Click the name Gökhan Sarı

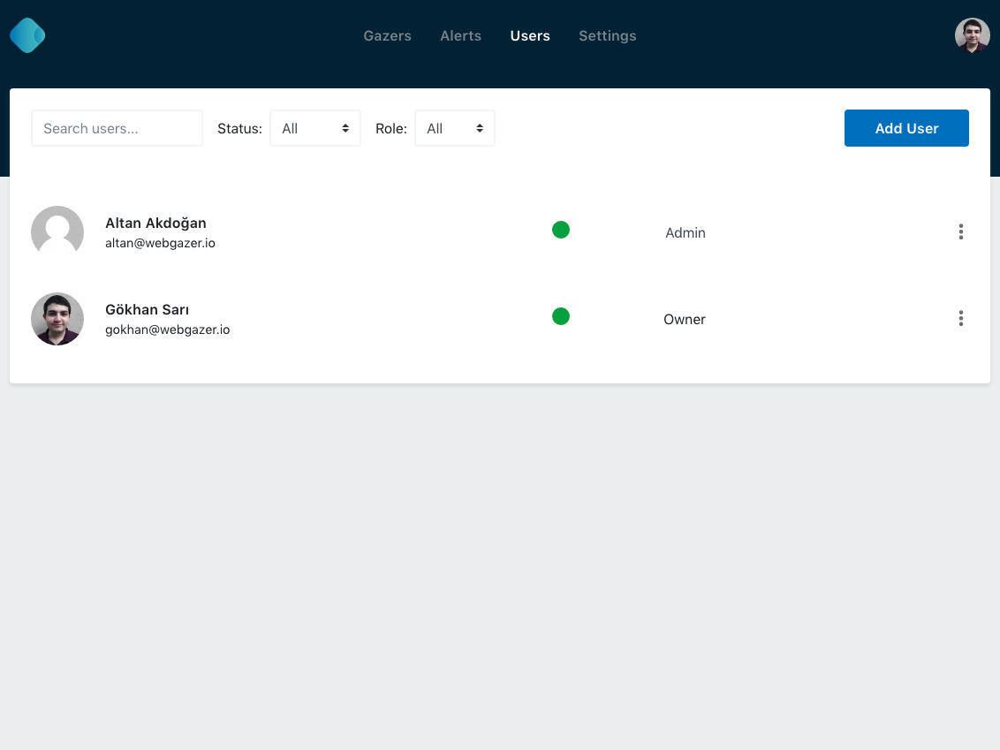pos(147,309)
